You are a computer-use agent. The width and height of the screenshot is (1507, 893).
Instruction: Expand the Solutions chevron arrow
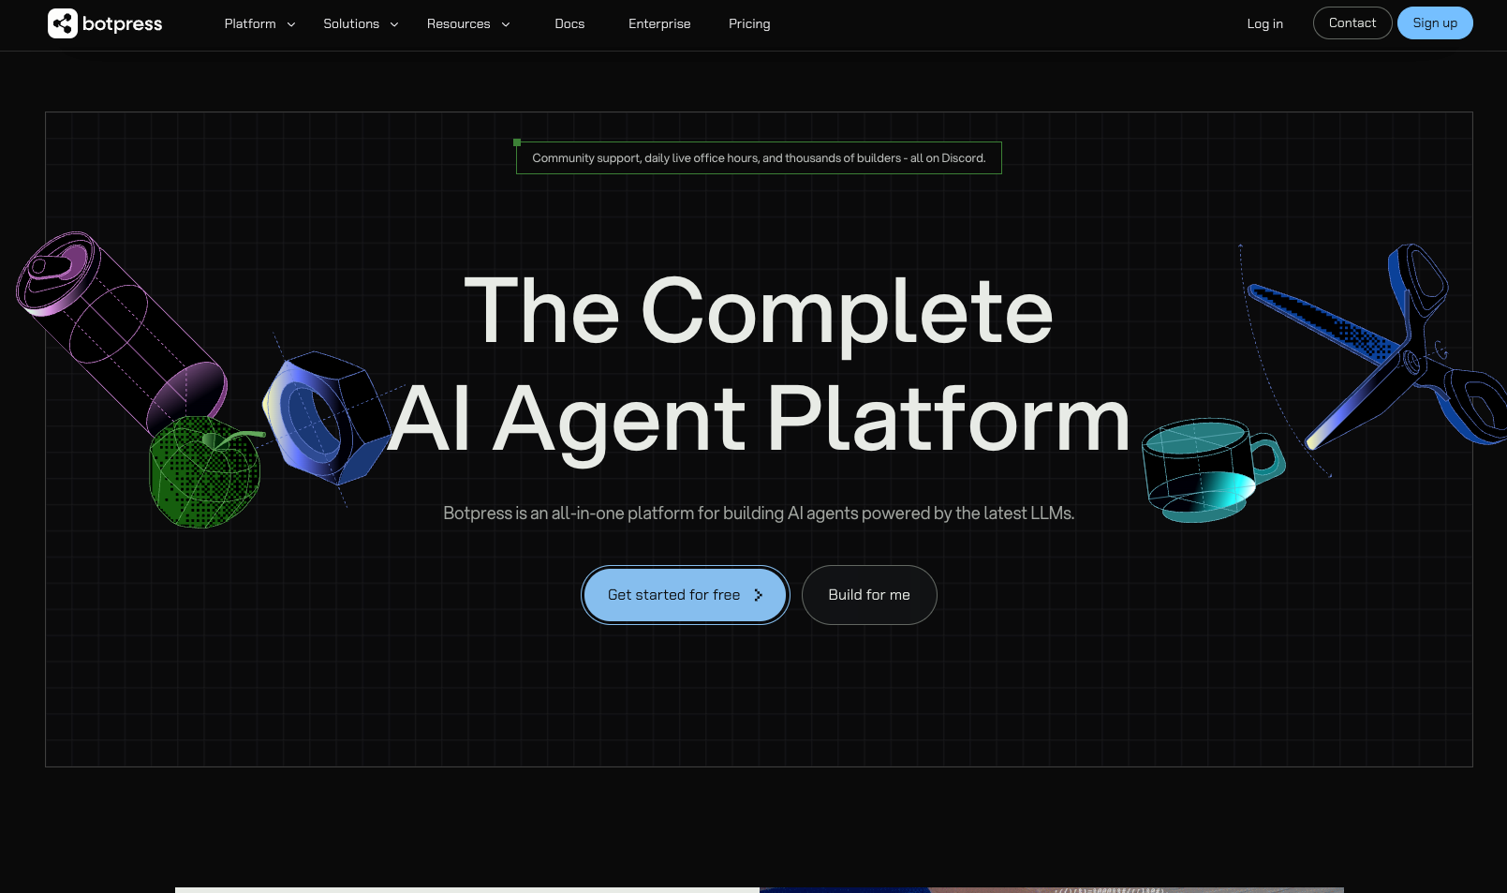click(394, 24)
